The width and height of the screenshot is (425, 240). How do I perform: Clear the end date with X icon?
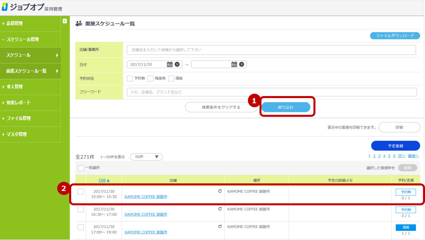tap(241, 64)
